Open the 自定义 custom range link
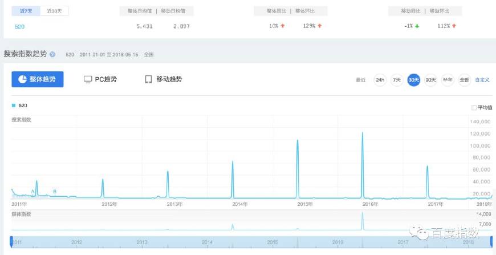 point(482,80)
